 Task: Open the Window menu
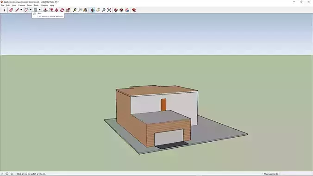point(44,6)
